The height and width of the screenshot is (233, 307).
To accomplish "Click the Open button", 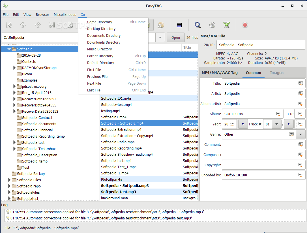I will click(x=176, y=37).
